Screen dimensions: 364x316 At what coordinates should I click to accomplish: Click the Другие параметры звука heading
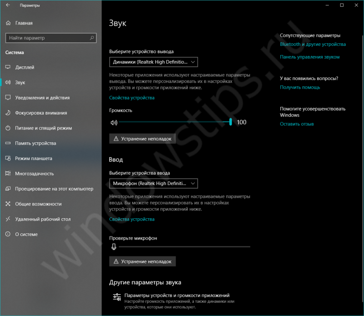coord(145,282)
